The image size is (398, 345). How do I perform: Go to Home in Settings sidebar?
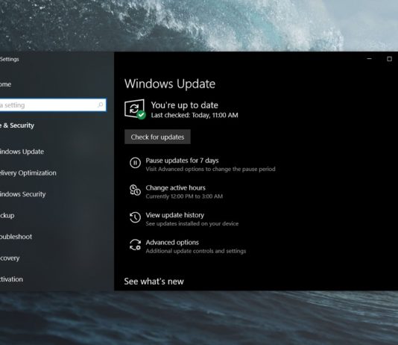[x=5, y=84]
